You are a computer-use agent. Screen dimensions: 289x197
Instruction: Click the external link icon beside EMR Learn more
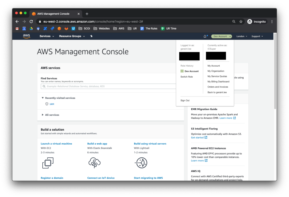coord(235,118)
